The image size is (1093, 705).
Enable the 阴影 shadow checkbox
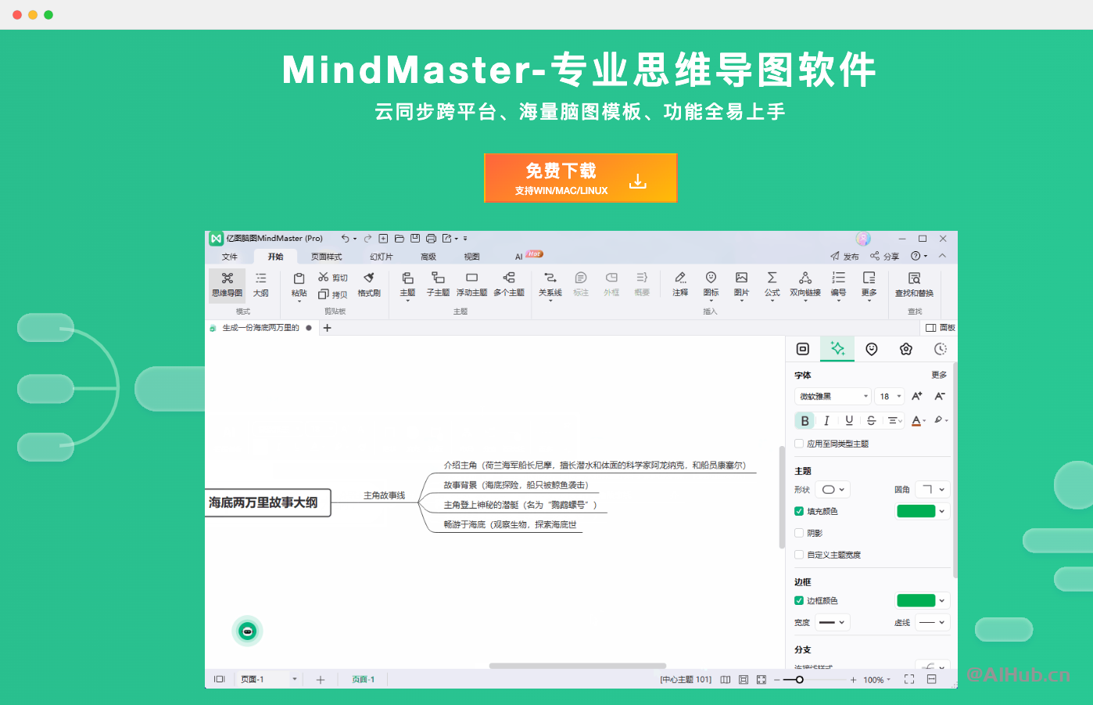[x=799, y=533]
